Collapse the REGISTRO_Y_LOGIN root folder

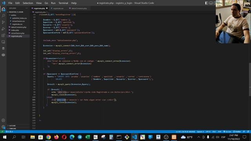16,12
